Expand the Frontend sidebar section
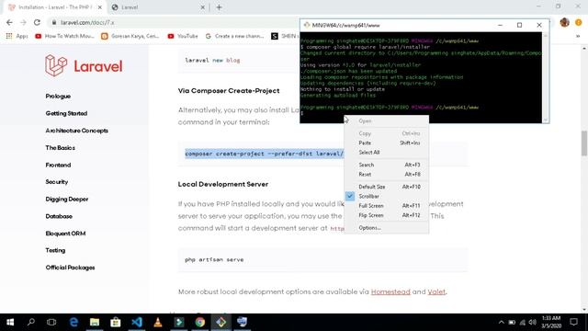The image size is (588, 331). [x=58, y=165]
